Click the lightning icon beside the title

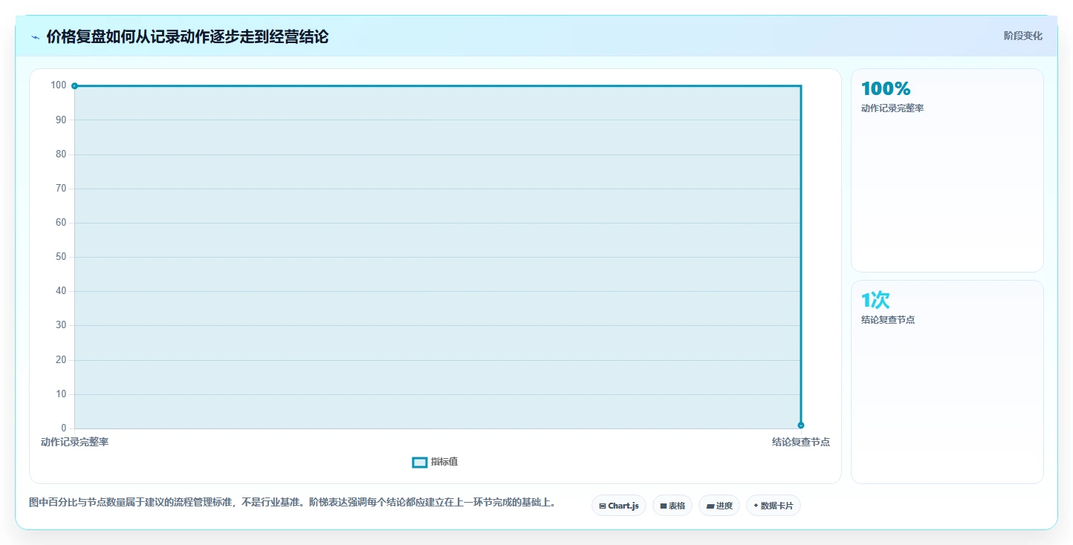[x=35, y=37]
